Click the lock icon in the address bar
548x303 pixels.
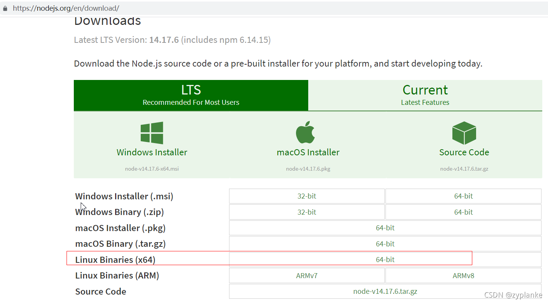point(5,8)
